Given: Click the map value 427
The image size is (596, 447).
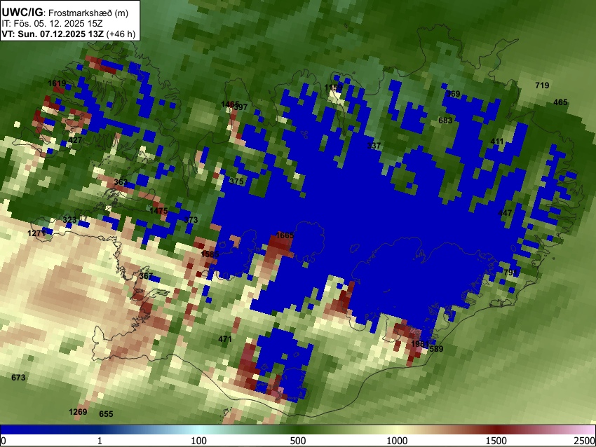Looking at the screenshot, I should point(75,140).
